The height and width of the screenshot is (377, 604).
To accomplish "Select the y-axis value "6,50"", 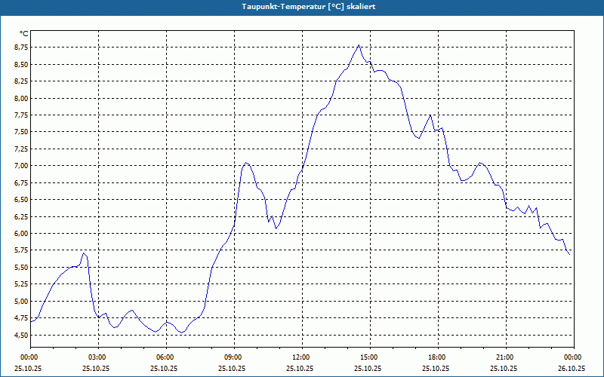I will [x=21, y=200].
